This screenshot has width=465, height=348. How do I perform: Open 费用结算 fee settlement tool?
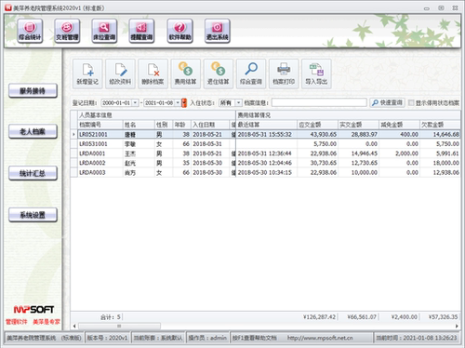point(185,74)
